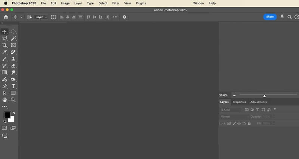This screenshot has width=299, height=159.
Task: Click the blue Share button
Action: pos(270,17)
